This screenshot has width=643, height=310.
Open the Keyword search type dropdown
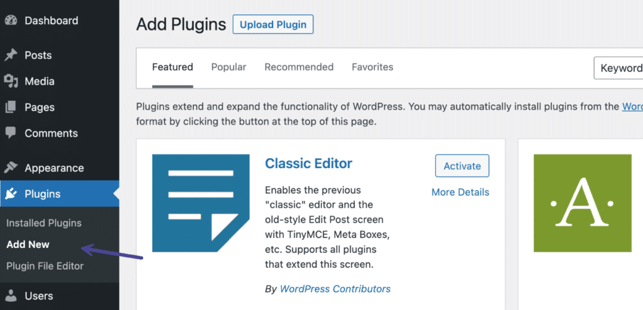[x=619, y=68]
